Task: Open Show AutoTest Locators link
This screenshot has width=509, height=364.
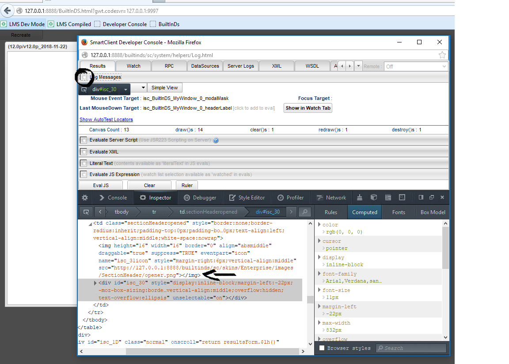Action: pyautogui.click(x=106, y=119)
